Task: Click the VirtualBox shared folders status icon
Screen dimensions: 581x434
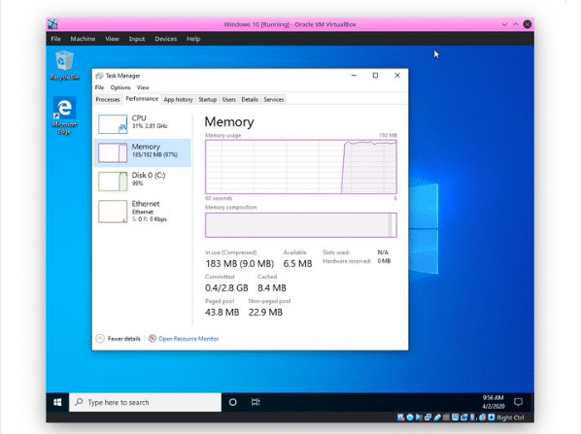Action: [446, 417]
